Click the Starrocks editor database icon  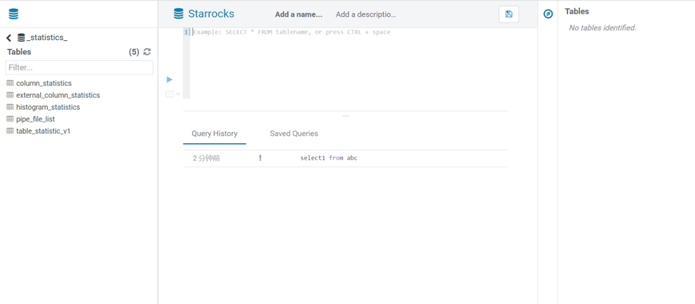pos(178,14)
